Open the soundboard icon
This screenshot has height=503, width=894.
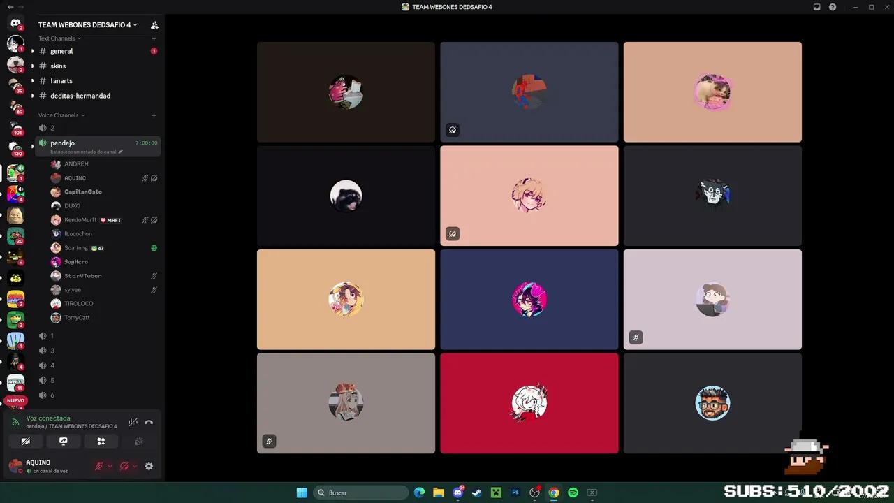(x=139, y=442)
